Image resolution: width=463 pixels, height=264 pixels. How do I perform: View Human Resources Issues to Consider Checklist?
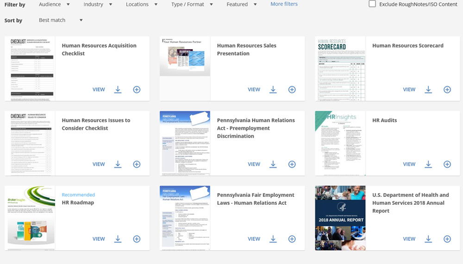point(99,164)
